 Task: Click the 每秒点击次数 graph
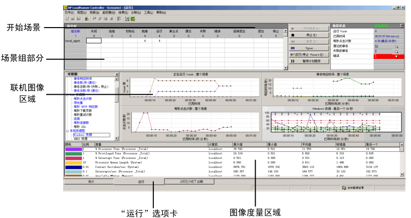click(191, 123)
